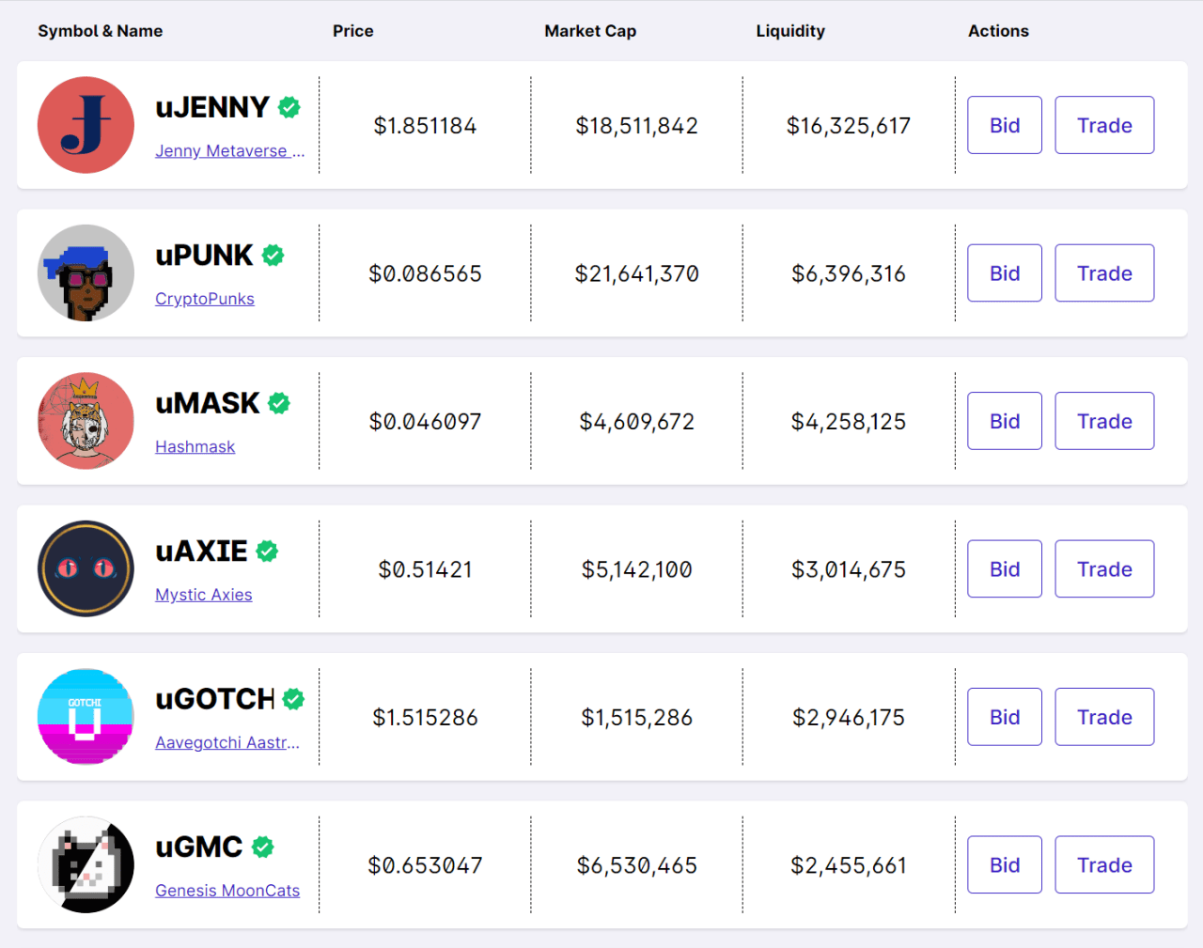The height and width of the screenshot is (948, 1203).
Task: Trade the uPUNK token
Action: point(1104,273)
